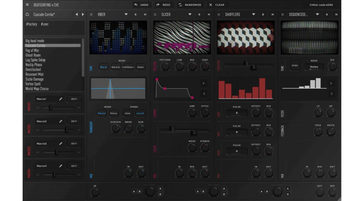Select Down type mode
This screenshot has height=201, width=364.
point(140,67)
